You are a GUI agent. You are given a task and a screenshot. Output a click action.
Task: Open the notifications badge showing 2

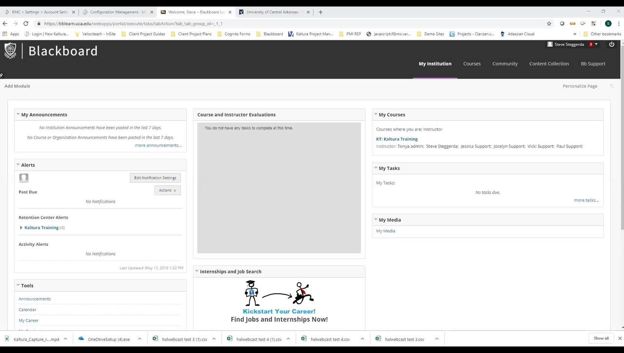tap(590, 44)
